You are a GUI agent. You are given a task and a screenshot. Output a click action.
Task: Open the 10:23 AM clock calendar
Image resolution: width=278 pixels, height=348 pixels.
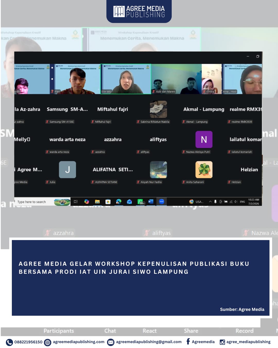[x=254, y=202]
